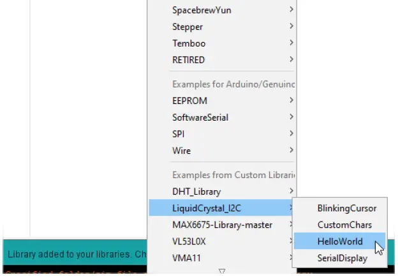The image size is (398, 277).
Task: Click the arrow beside SPI
Action: click(x=291, y=133)
